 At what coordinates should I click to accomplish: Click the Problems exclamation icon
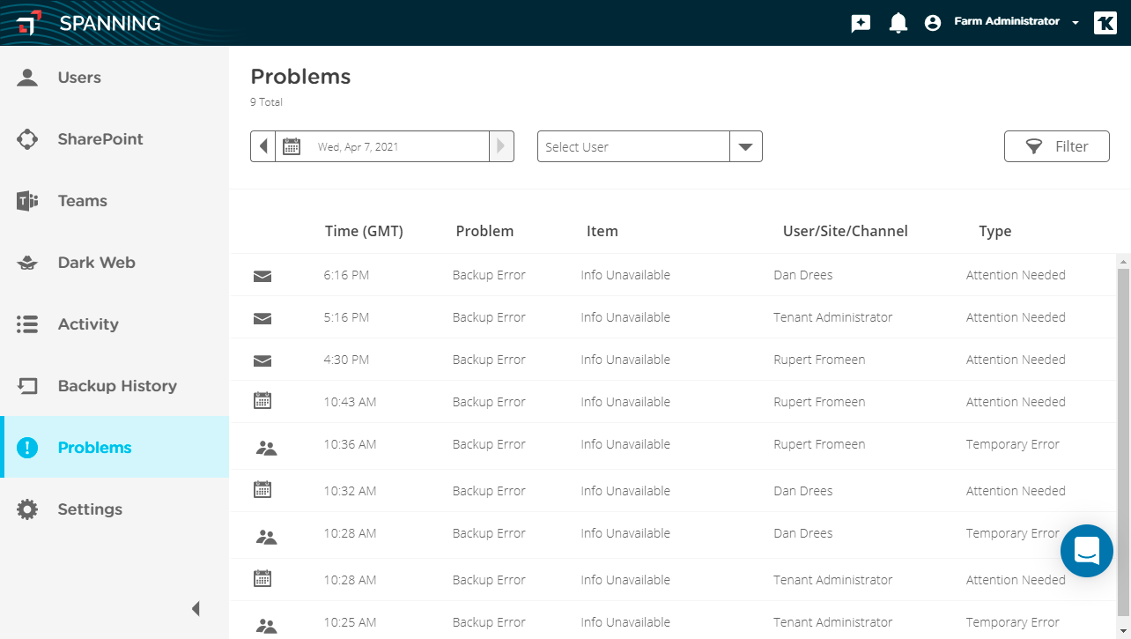(27, 448)
